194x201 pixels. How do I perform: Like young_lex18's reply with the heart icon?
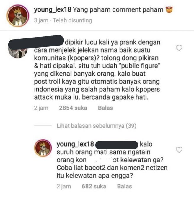[179, 150]
